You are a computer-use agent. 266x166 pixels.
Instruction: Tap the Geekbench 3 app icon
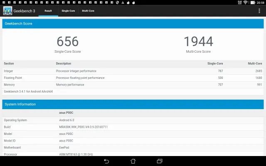[x=8, y=11]
